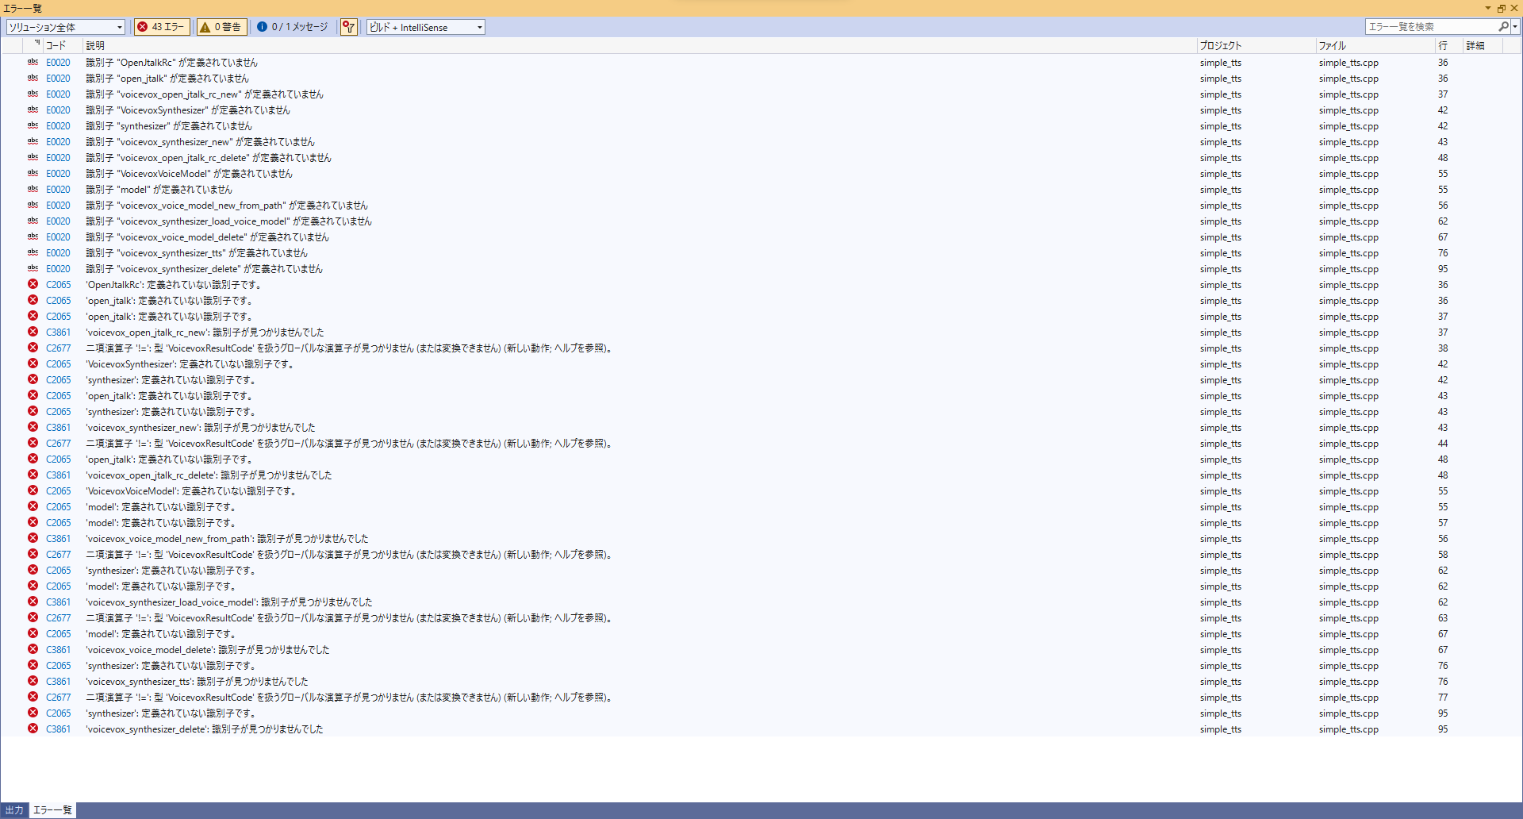1523x819 pixels.
Task: Open the ビルド + IntelliSense source dropdown
Action: click(425, 27)
